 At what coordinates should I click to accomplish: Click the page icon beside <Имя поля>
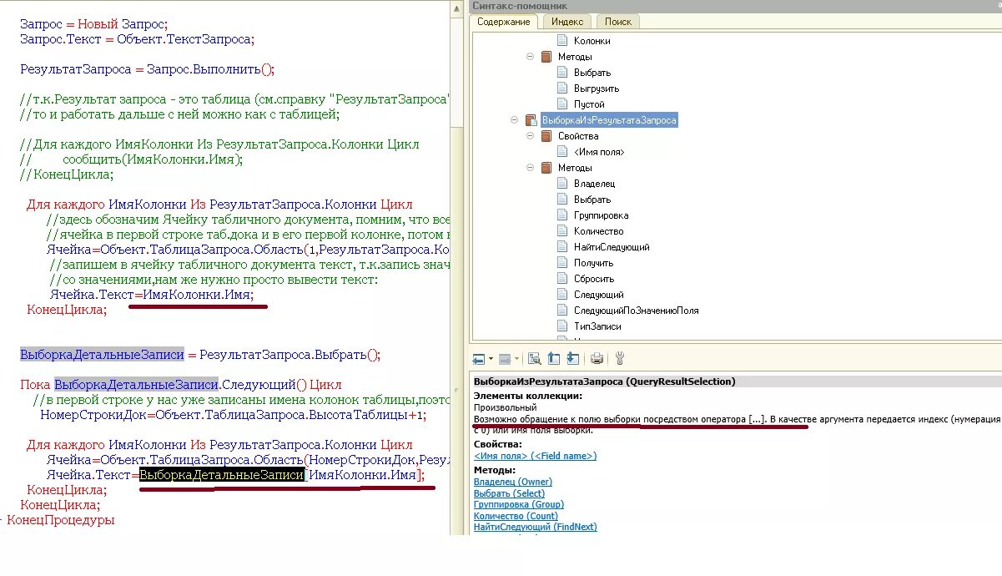point(562,151)
